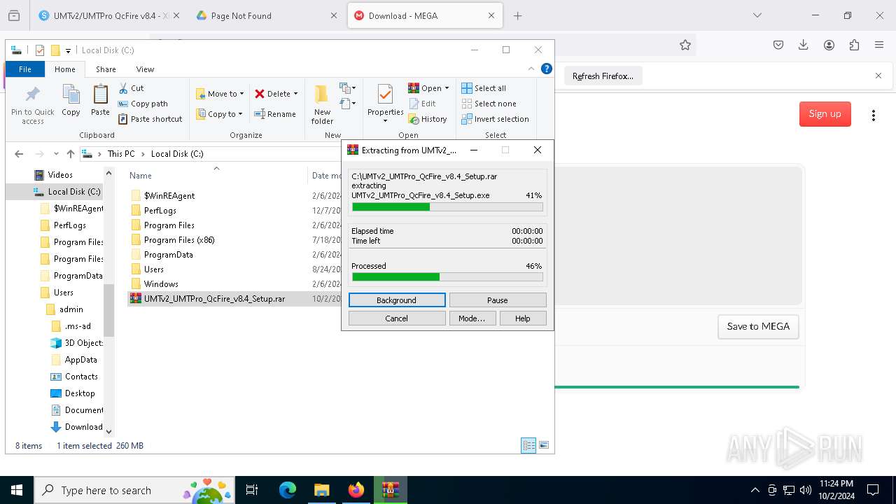Open Quick Access Toolbar customize dropdown
Image resolution: width=896 pixels, height=504 pixels.
click(68, 50)
